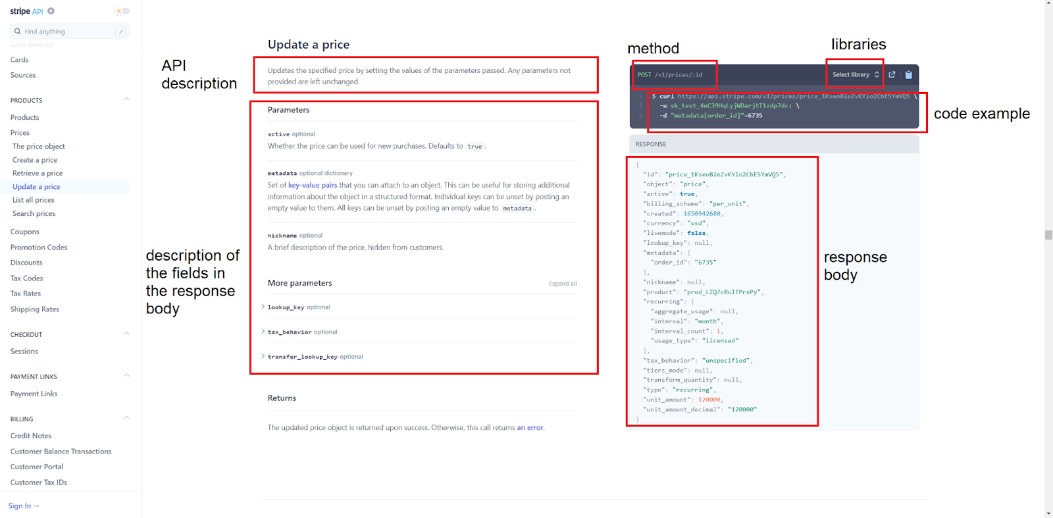
Task: Collapse the BILLING section chevron
Action: (127, 418)
